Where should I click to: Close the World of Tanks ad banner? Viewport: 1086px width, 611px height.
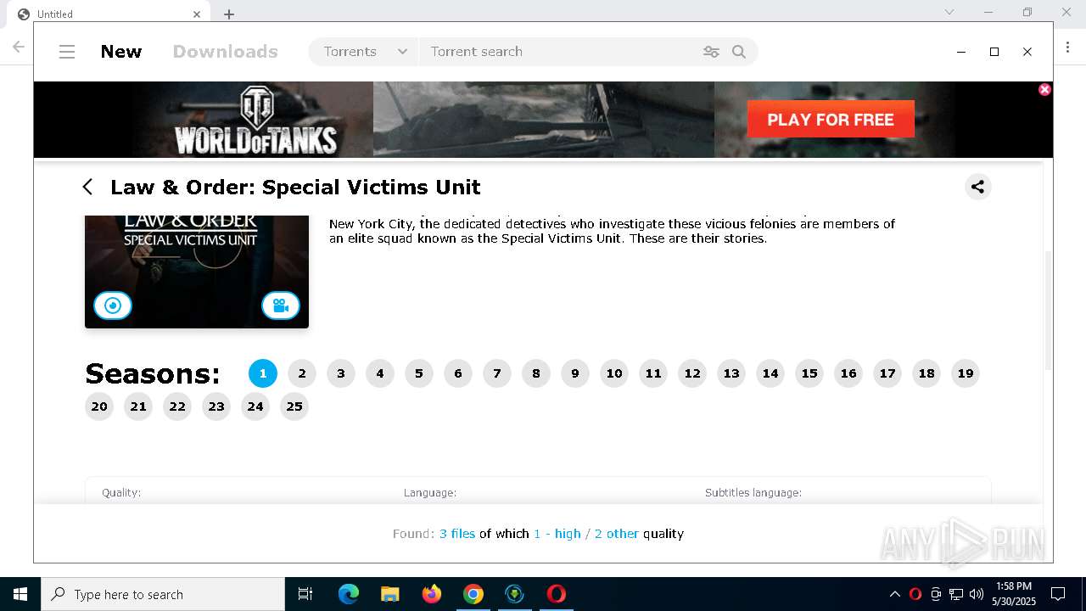[1045, 89]
